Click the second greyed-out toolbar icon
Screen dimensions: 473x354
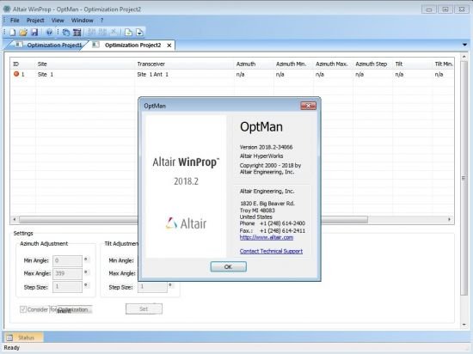point(102,32)
